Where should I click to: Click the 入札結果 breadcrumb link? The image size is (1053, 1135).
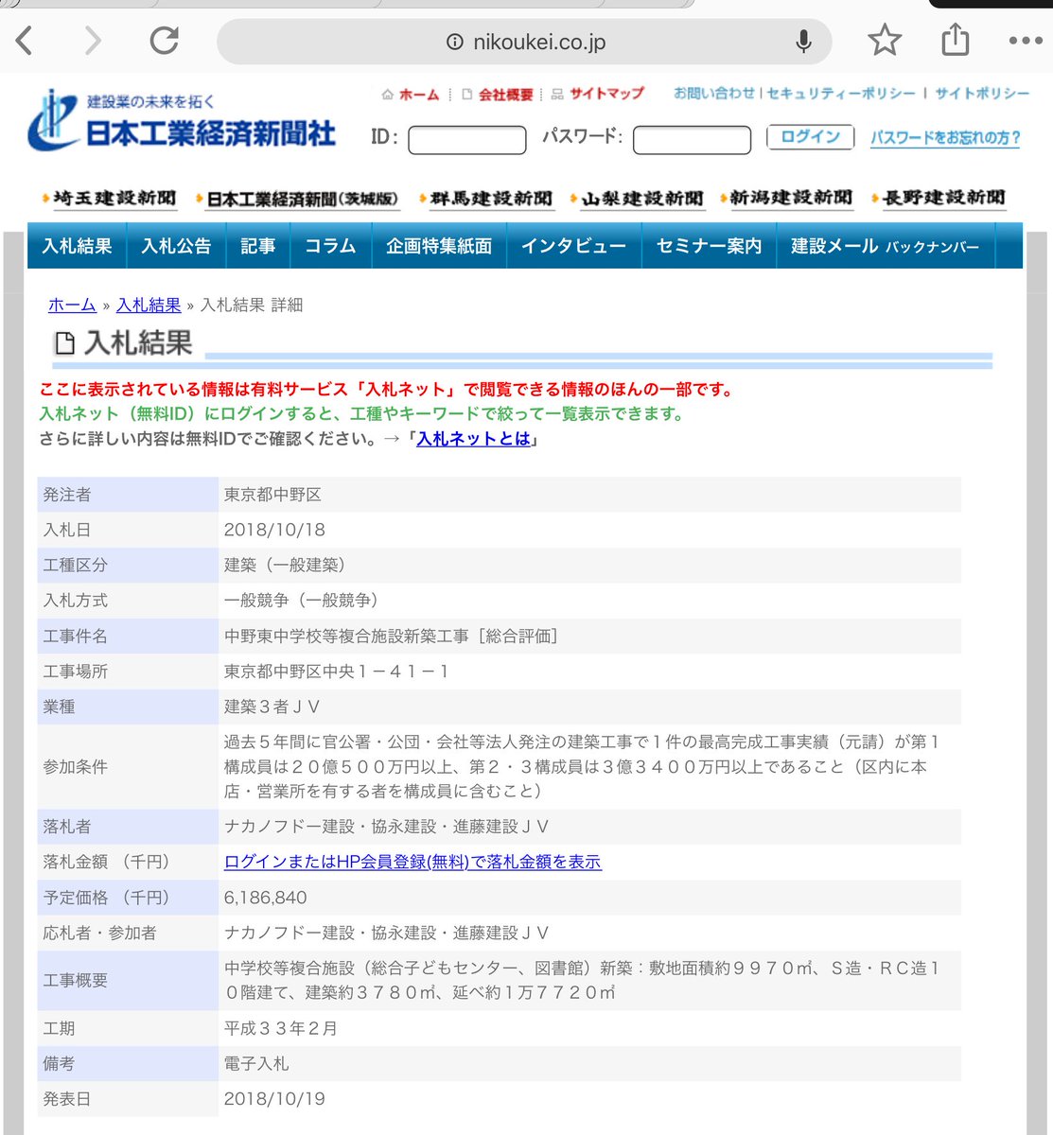149,305
